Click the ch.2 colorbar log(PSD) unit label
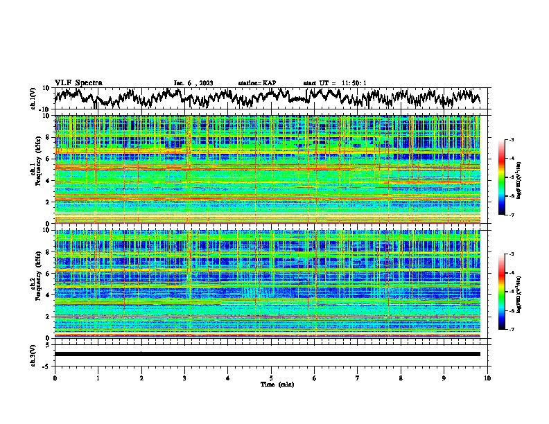 (x=519, y=294)
